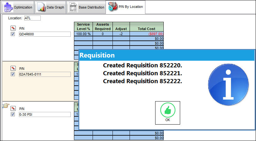Click the Total Cost column header
The image size is (256, 141).
point(147,27)
